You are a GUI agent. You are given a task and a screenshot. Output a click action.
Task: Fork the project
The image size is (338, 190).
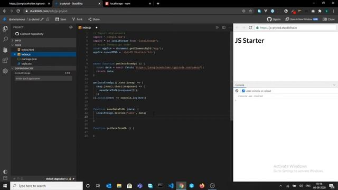[x=77, y=20]
